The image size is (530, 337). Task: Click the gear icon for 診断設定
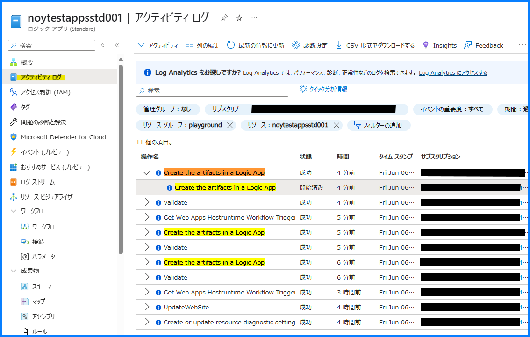coord(296,45)
